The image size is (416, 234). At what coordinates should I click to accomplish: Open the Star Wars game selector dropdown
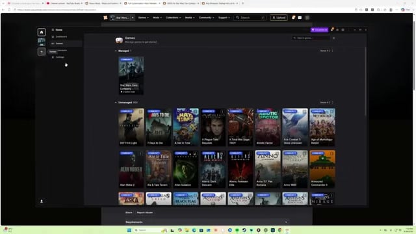tap(120, 18)
